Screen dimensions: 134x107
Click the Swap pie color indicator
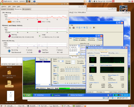tap(39, 36)
